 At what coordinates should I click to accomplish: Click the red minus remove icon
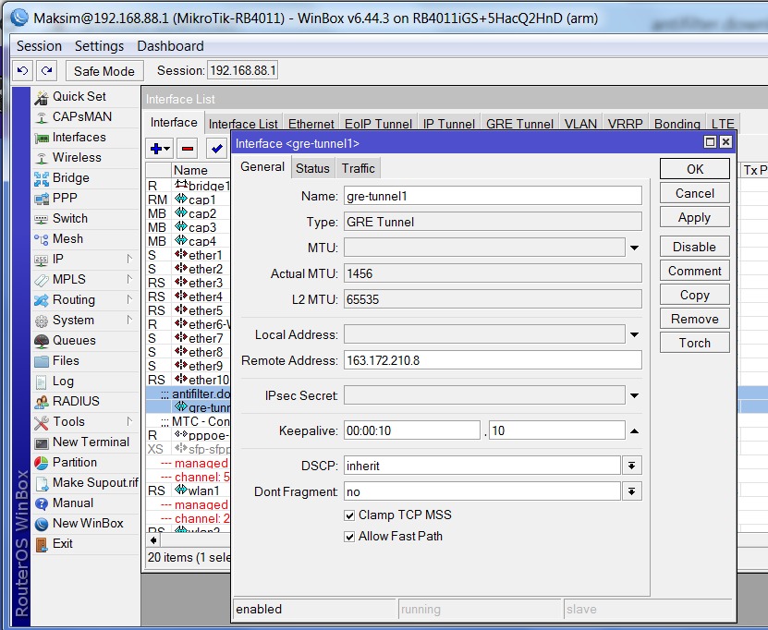pos(188,149)
